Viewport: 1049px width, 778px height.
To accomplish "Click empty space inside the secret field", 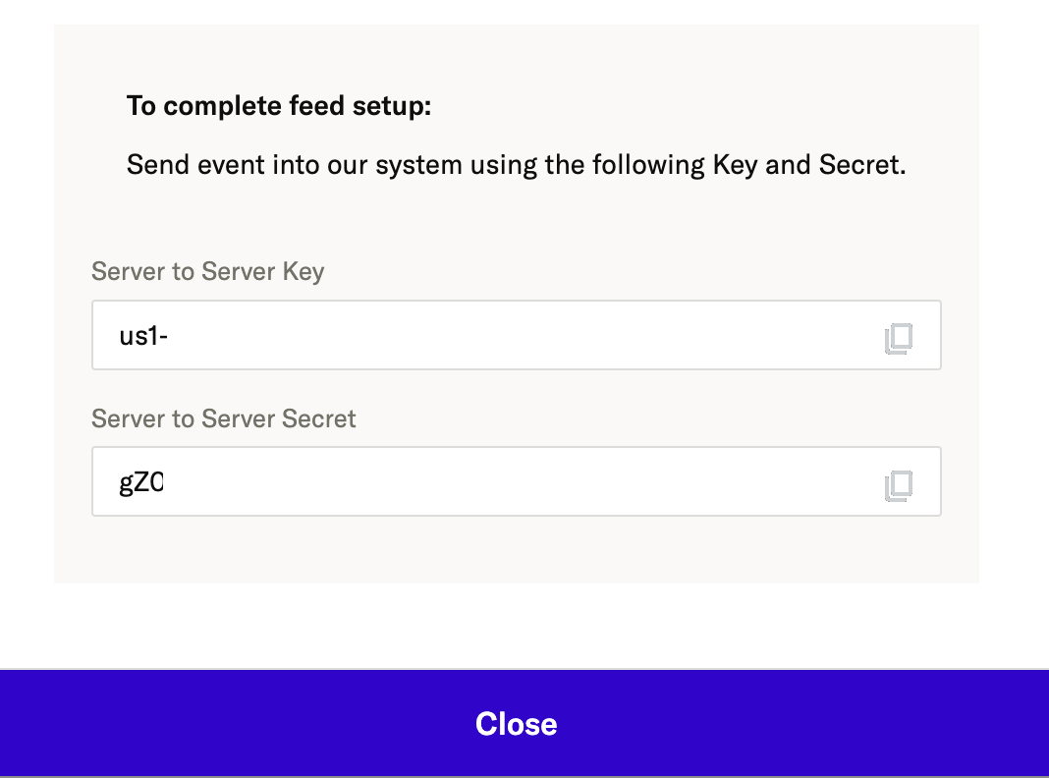I will point(522,481).
